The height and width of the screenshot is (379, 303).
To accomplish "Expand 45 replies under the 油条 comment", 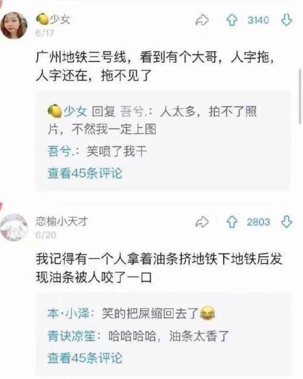I will [x=85, y=358].
